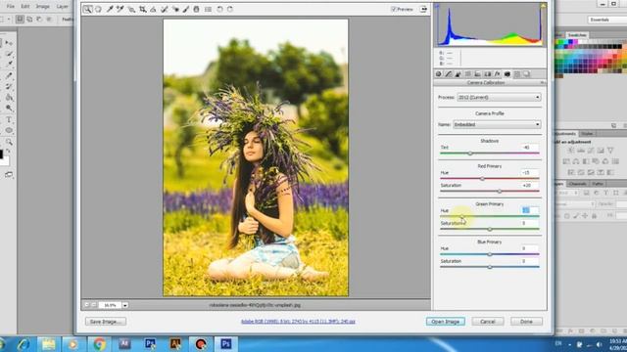The image size is (627, 352).
Task: Select the Camera Raw Zoom tool
Action: tap(87, 9)
